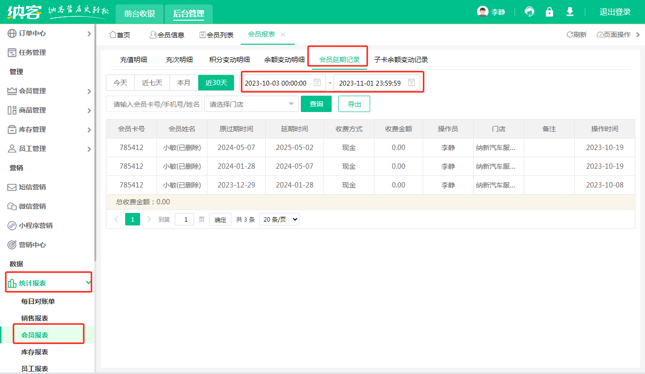Image resolution: width=645 pixels, height=374 pixels.
Task: Open the 李静 user avatar menu
Action: [491, 12]
